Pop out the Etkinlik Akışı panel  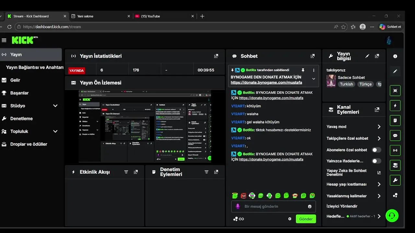pyautogui.click(x=136, y=172)
